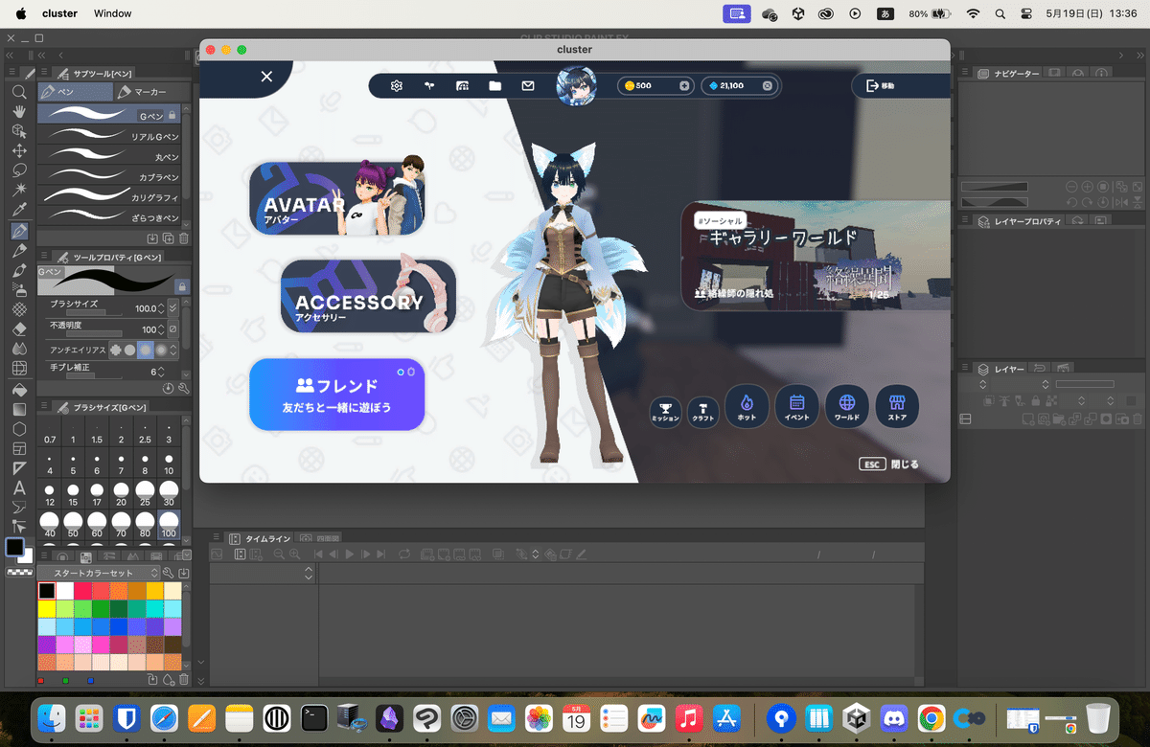Select the lasso selection tool

[x=18, y=171]
